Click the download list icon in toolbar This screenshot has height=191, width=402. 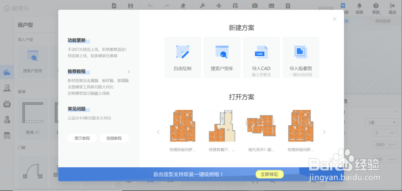[x=288, y=6]
